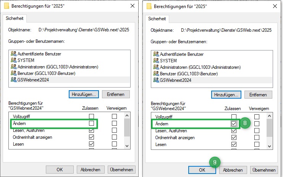Tick Vollzugriff Verweigern checkbox in left dialog
Screen dimensions: 283x177
(114, 116)
